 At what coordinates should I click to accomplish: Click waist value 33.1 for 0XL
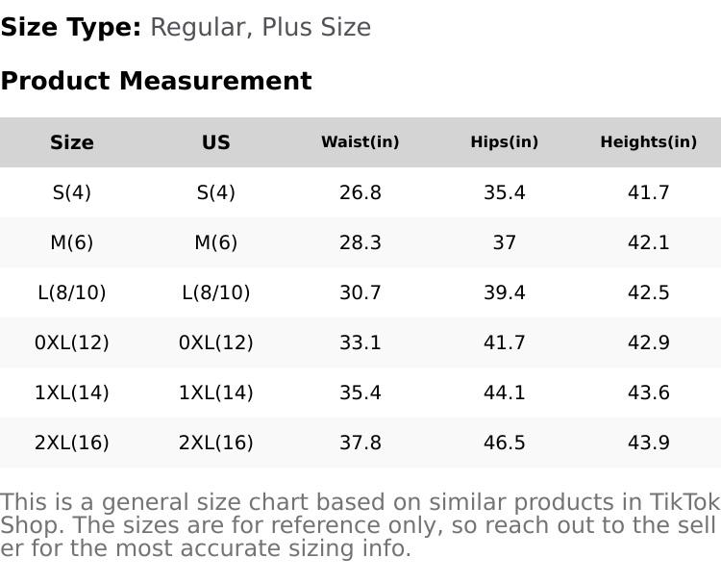point(360,342)
